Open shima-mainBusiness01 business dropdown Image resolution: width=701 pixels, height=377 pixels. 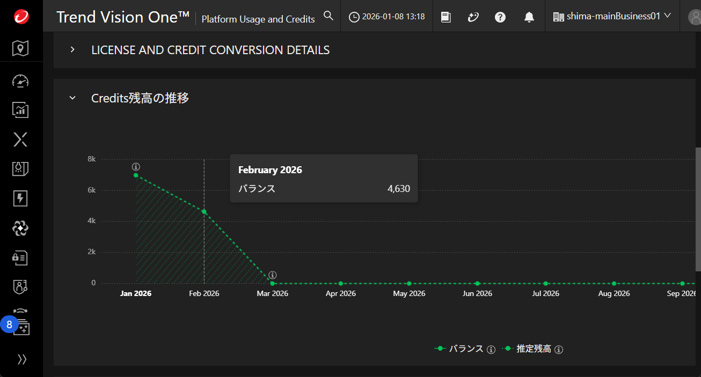(612, 17)
